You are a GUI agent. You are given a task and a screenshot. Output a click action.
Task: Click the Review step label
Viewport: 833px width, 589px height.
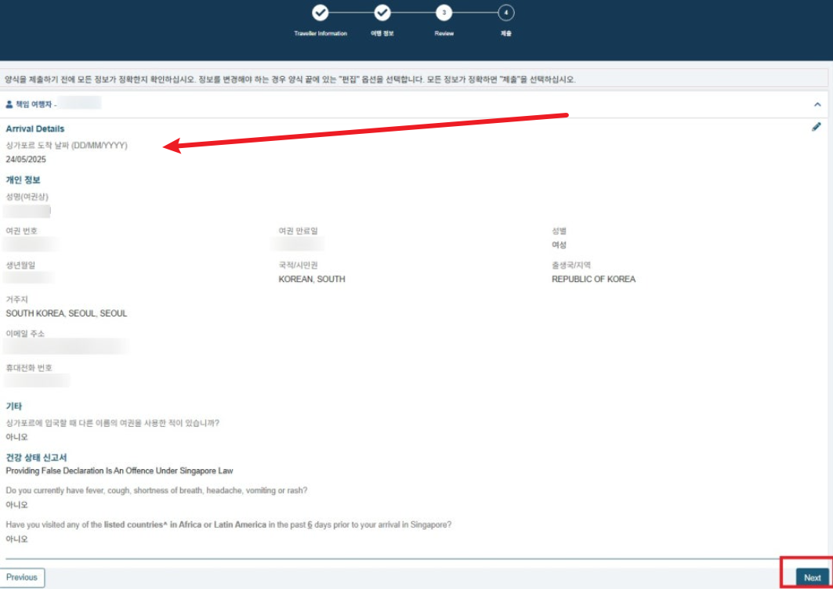pyautogui.click(x=444, y=34)
